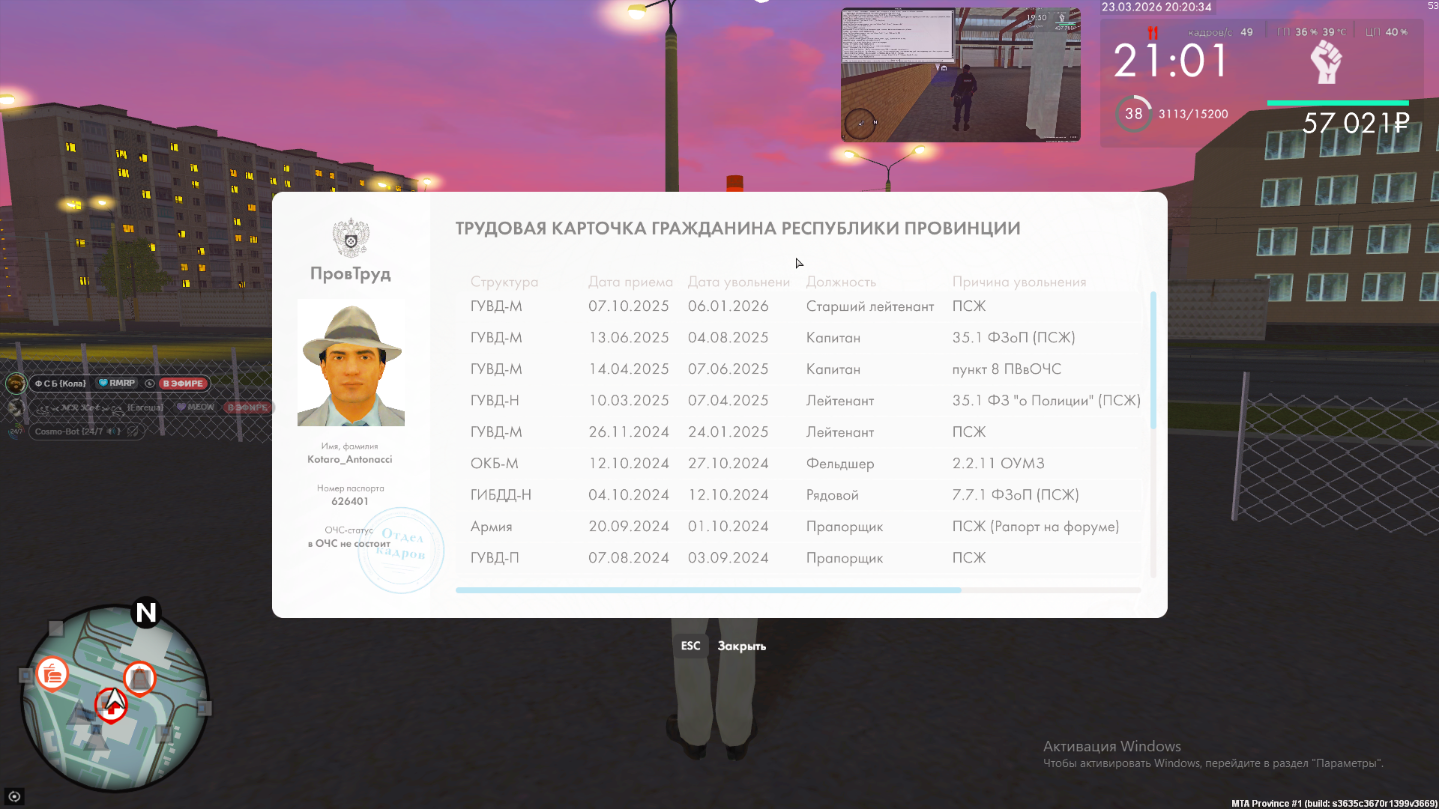This screenshot has height=809, width=1439.
Task: Click the Закрыть label to close card
Action: 741,646
